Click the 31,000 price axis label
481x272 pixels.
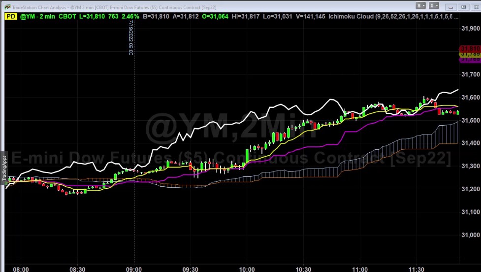coord(471,235)
